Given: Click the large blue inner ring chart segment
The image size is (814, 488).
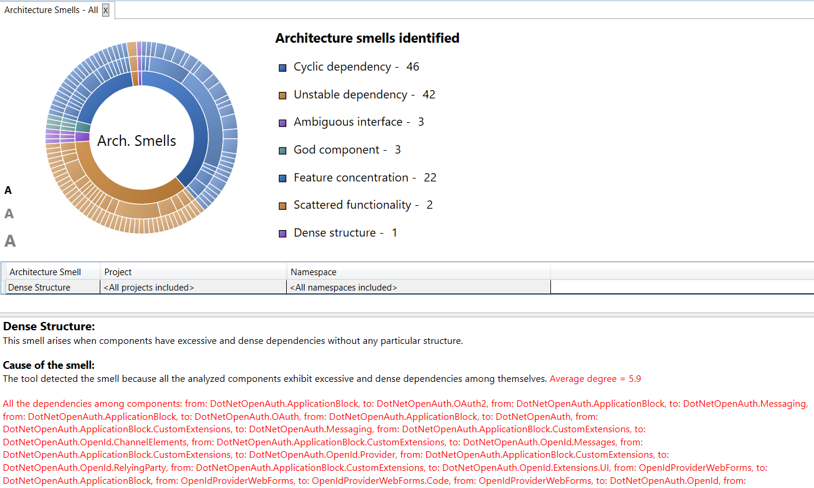Looking at the screenshot, I should tap(189, 113).
